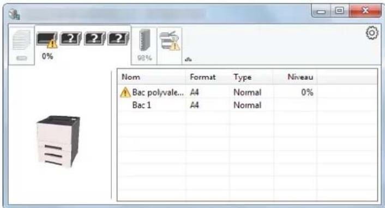385x208 pixels.
Task: Select the Bac 1 row
Action: [248, 105]
